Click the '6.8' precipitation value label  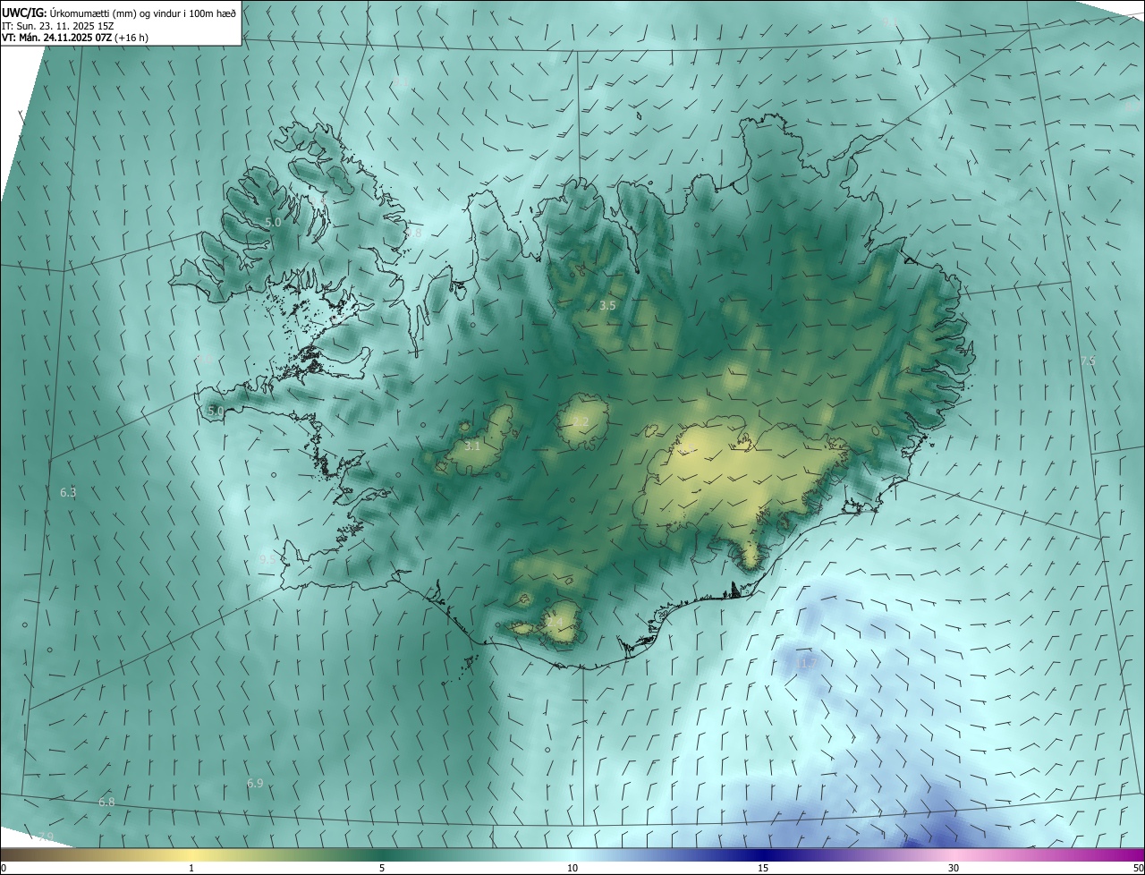pos(106,802)
